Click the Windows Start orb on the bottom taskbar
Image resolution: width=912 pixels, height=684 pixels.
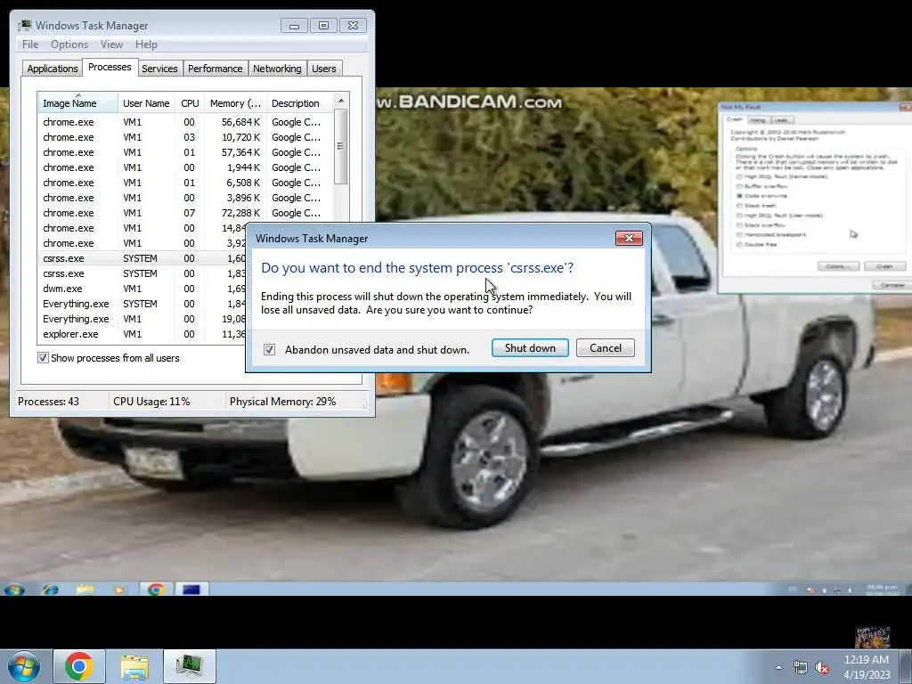click(23, 666)
